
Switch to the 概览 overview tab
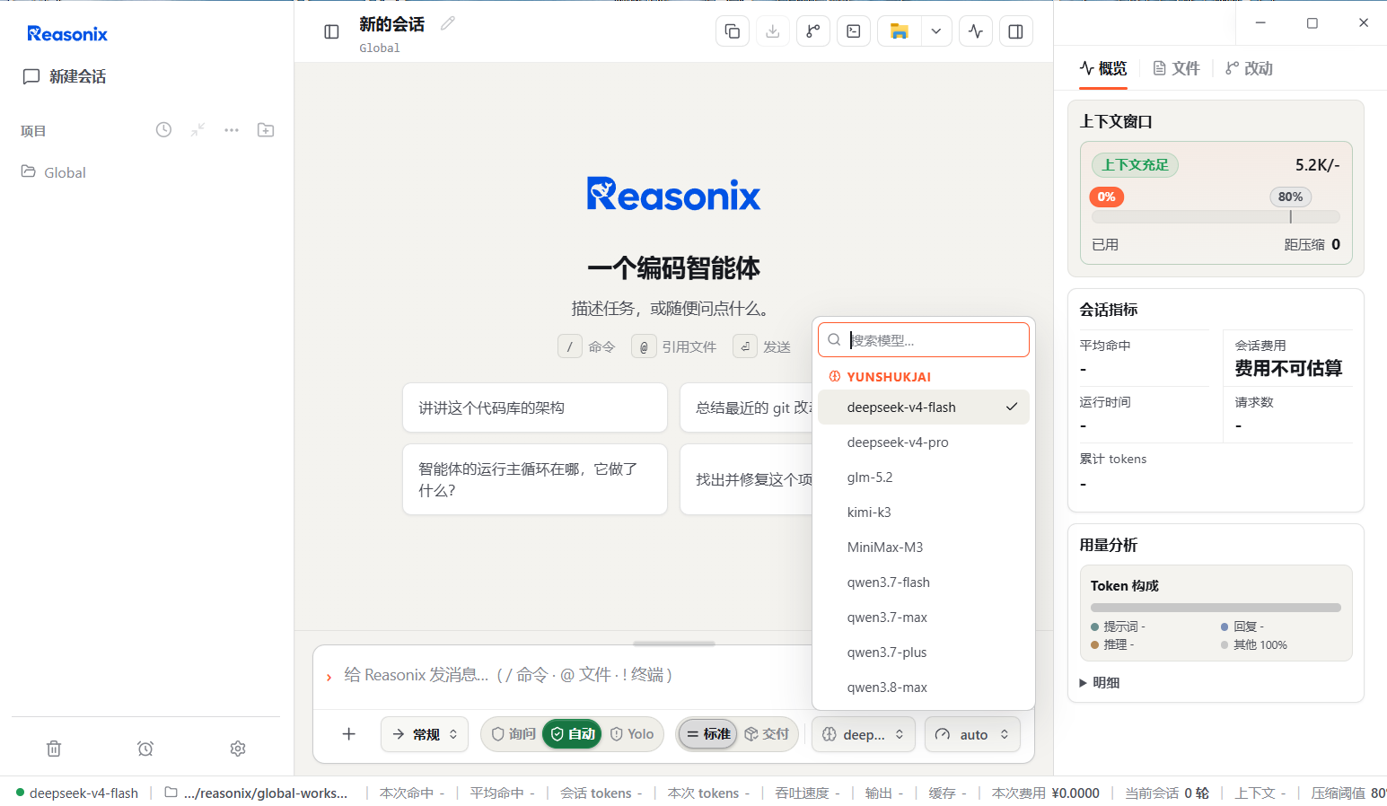pyautogui.click(x=1102, y=68)
